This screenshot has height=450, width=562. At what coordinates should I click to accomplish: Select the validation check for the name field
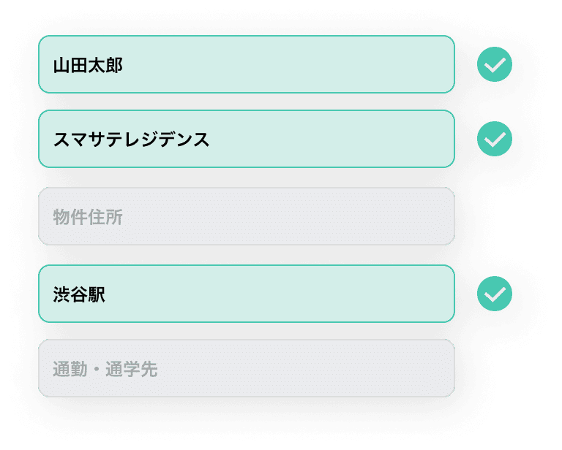494,64
